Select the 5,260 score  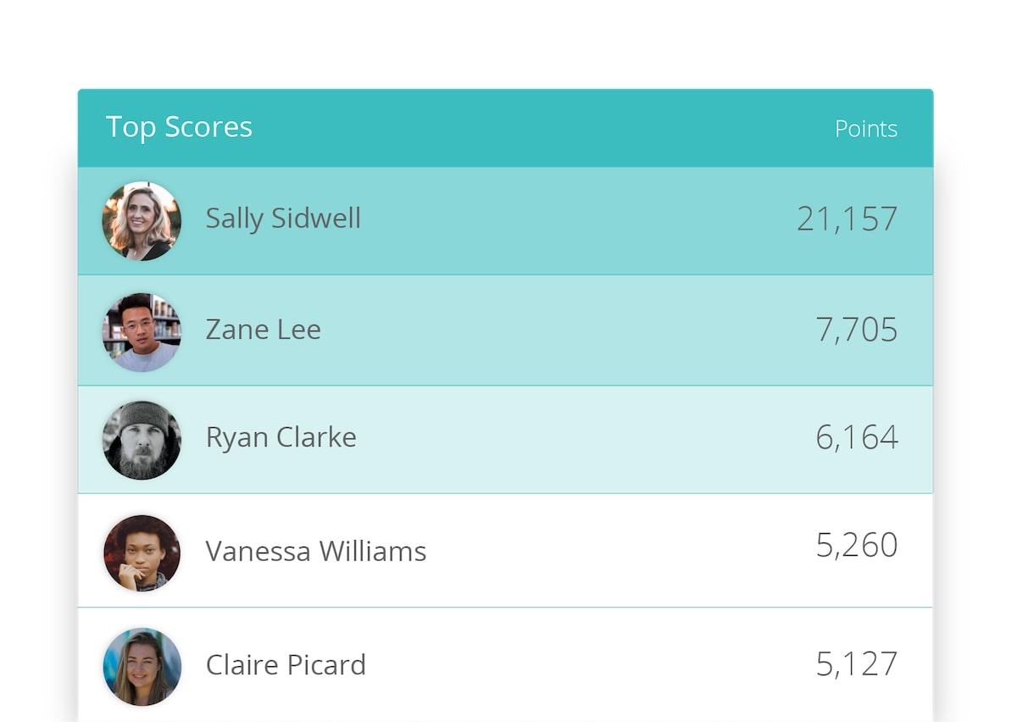(856, 545)
